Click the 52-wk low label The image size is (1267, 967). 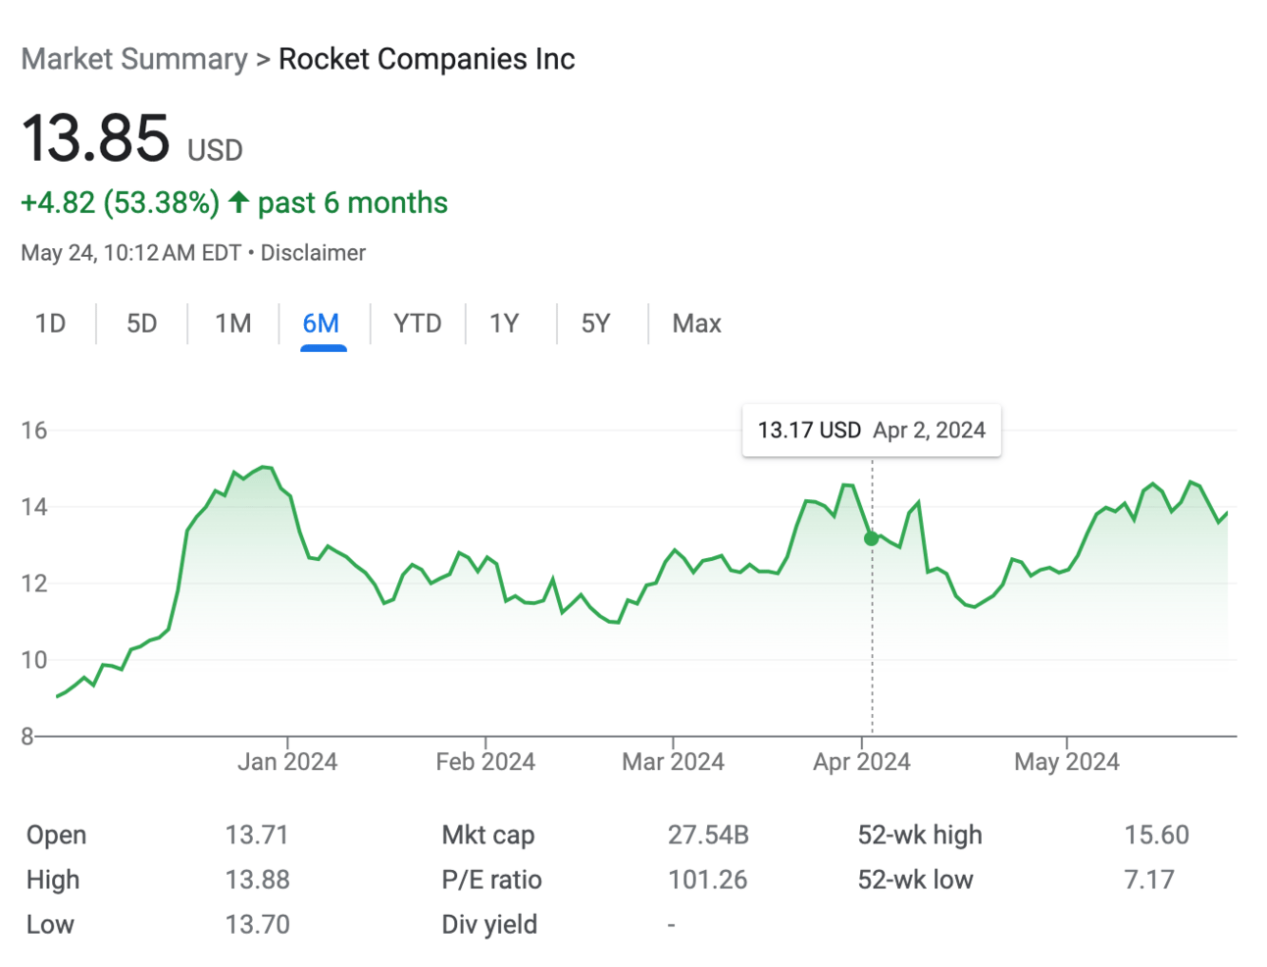click(x=916, y=880)
